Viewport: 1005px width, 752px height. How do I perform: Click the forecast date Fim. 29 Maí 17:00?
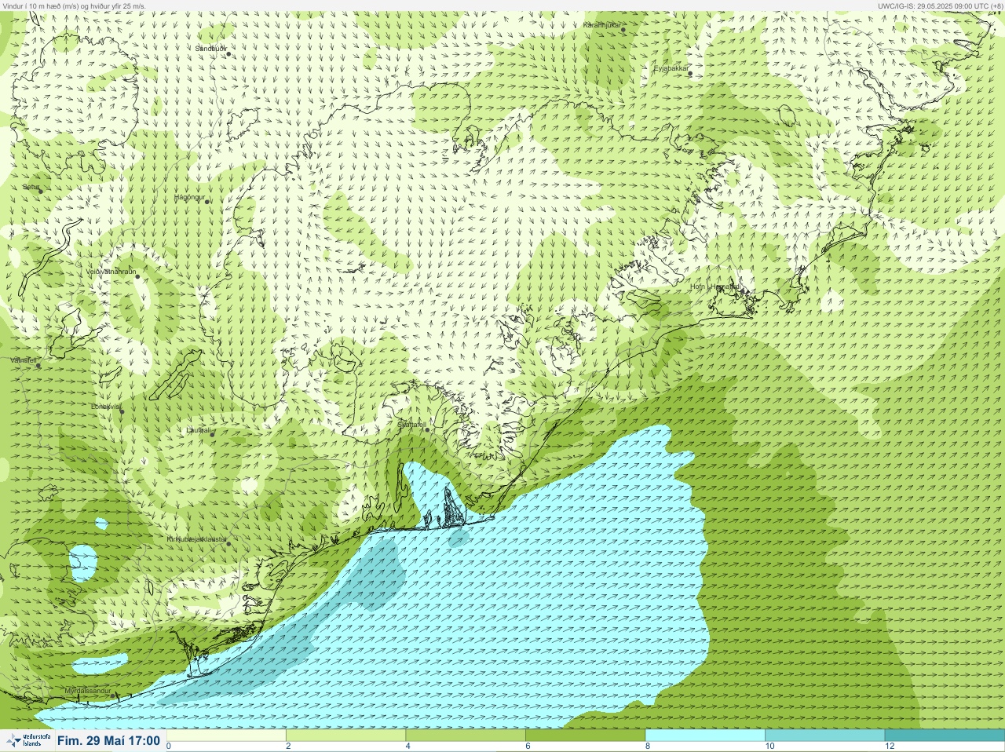click(109, 740)
